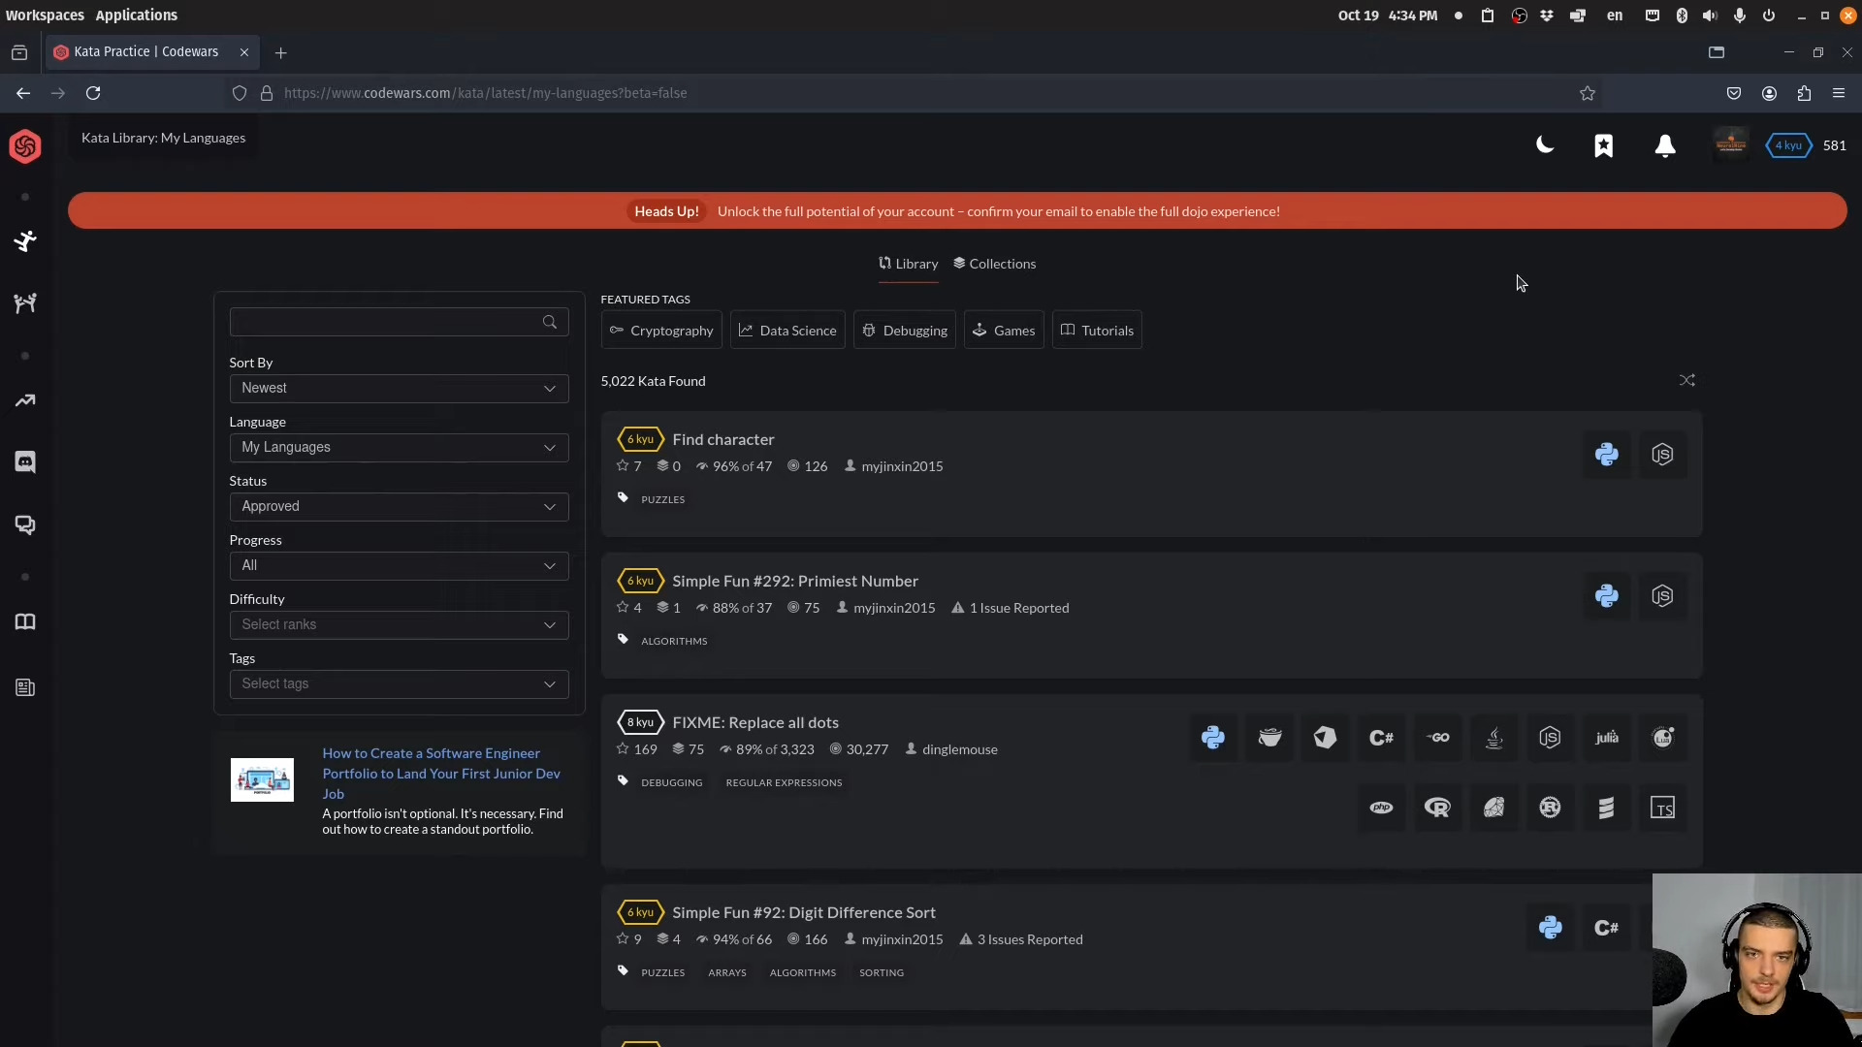This screenshot has height=1047, width=1862.
Task: Switch to the Library tab
Action: tap(909, 264)
